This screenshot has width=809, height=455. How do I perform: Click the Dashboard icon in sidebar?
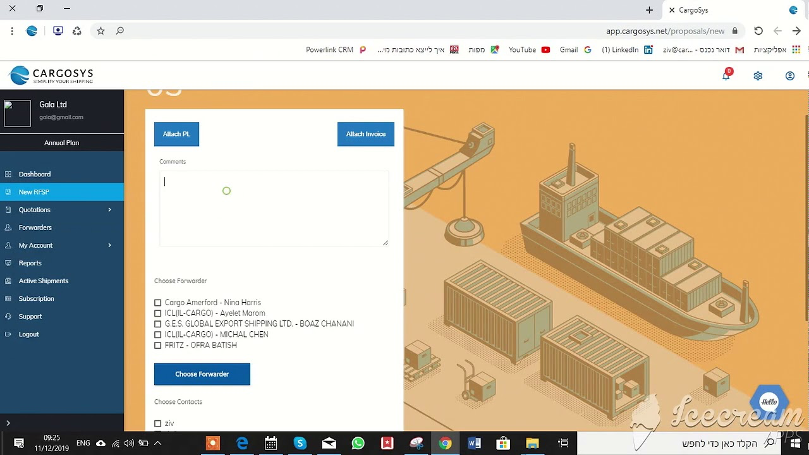(8, 174)
